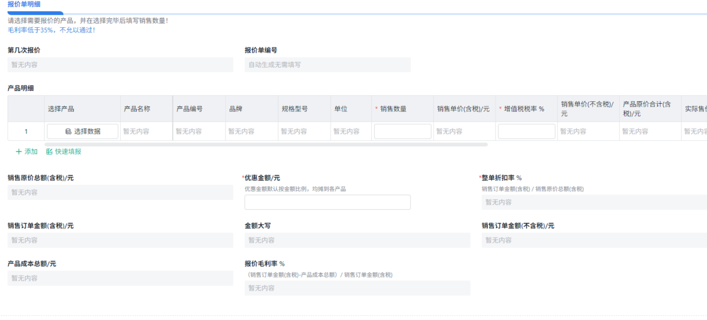This screenshot has height=320, width=707.
Task: Click the 品牌 column header
Action: pos(236,109)
